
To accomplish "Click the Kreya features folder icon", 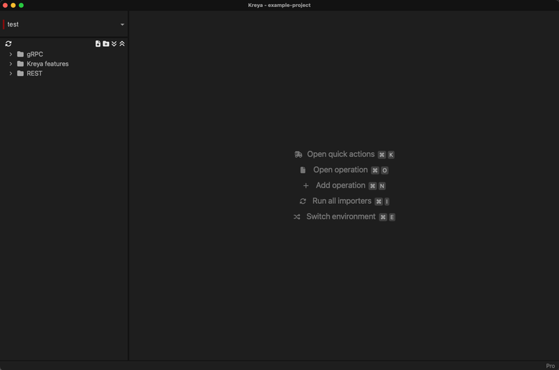I will pos(20,64).
